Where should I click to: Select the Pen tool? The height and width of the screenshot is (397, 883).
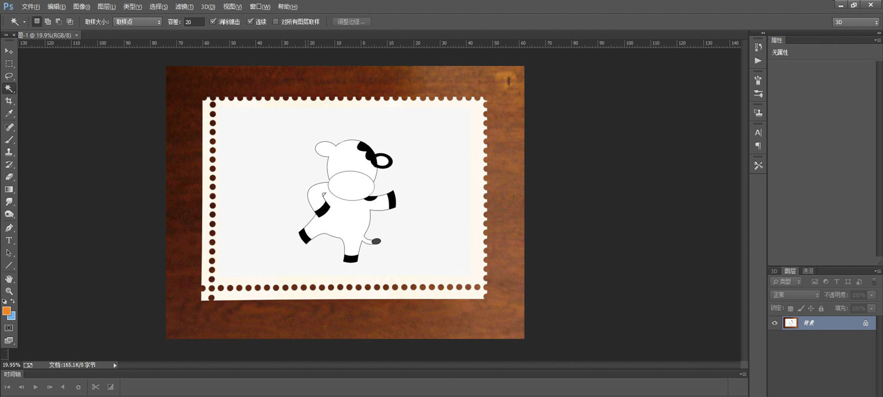pos(9,228)
